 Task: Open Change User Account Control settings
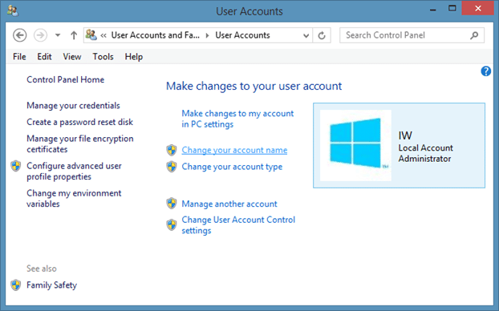pos(238,225)
